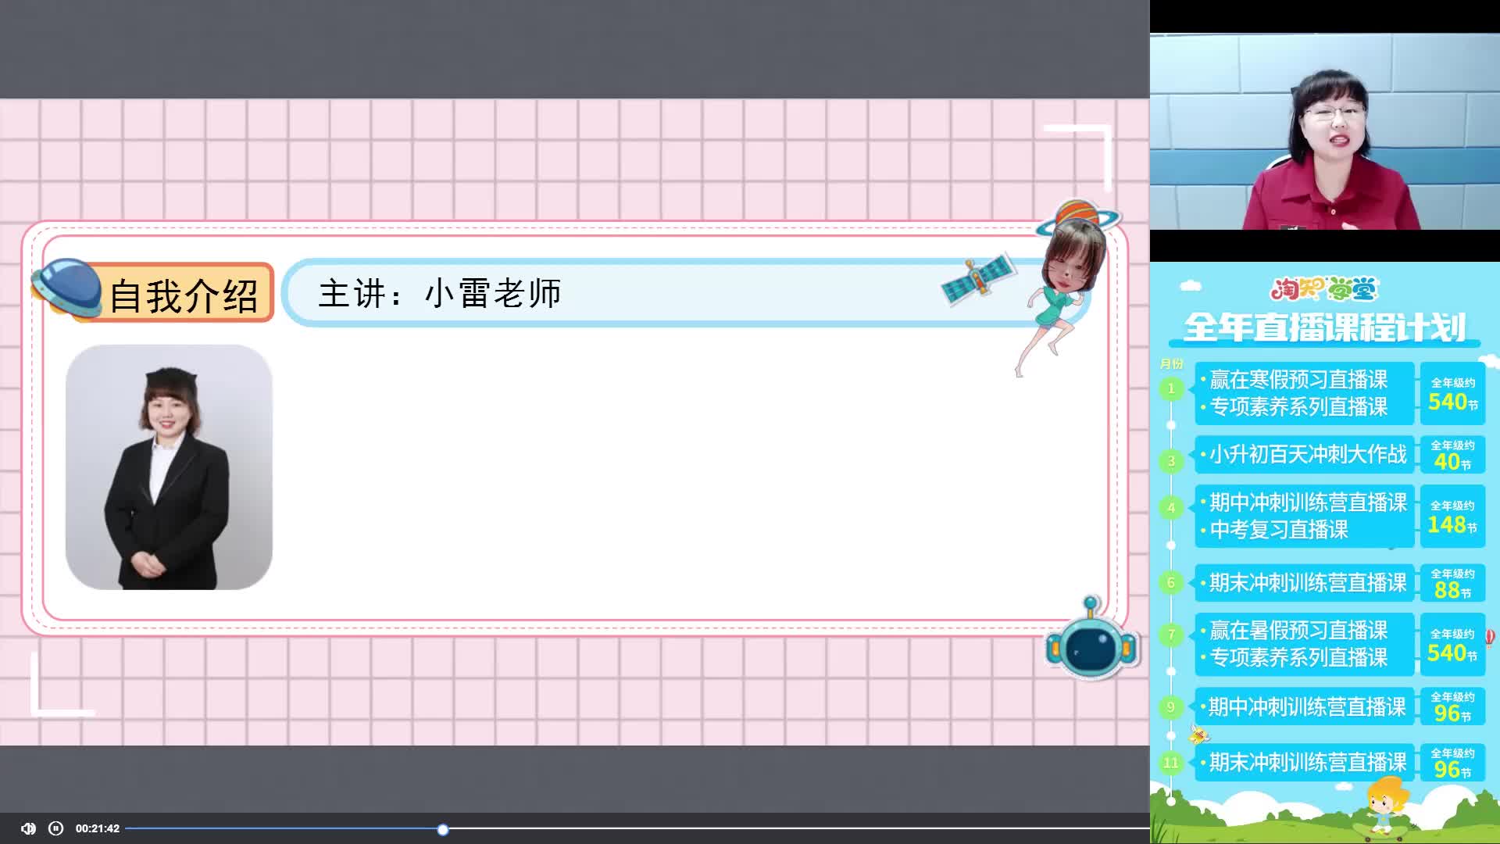
Task: Click the UFO icon beside 自我介绍
Action: pos(67,288)
